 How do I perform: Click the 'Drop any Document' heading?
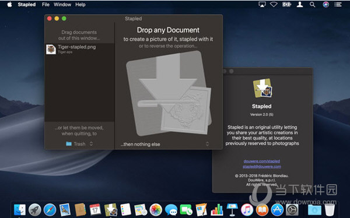click(x=168, y=30)
